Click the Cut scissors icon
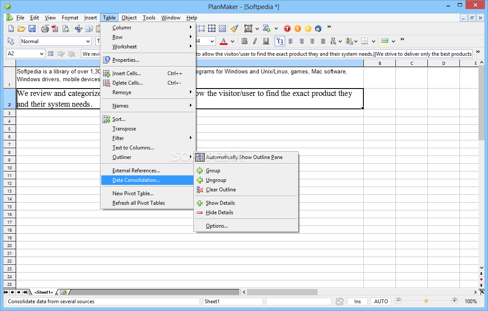 click(x=78, y=29)
